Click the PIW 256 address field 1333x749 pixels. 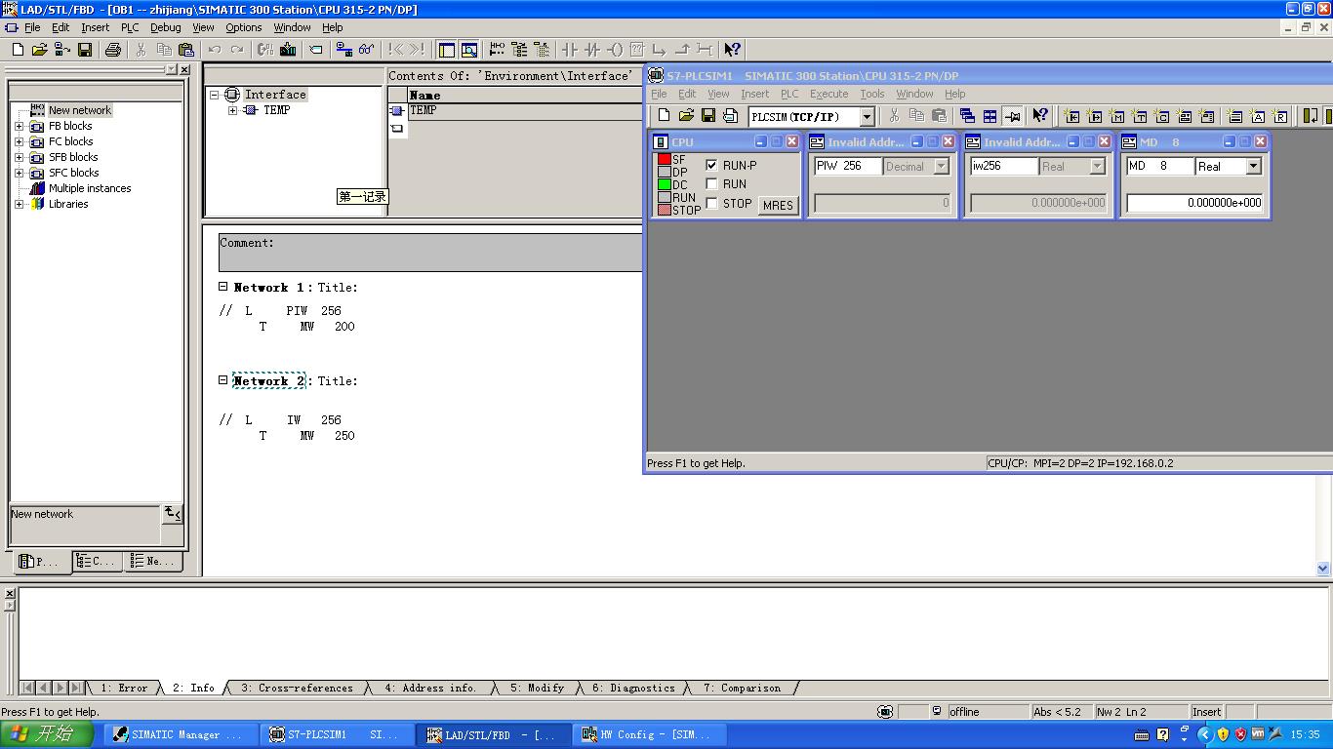(847, 167)
